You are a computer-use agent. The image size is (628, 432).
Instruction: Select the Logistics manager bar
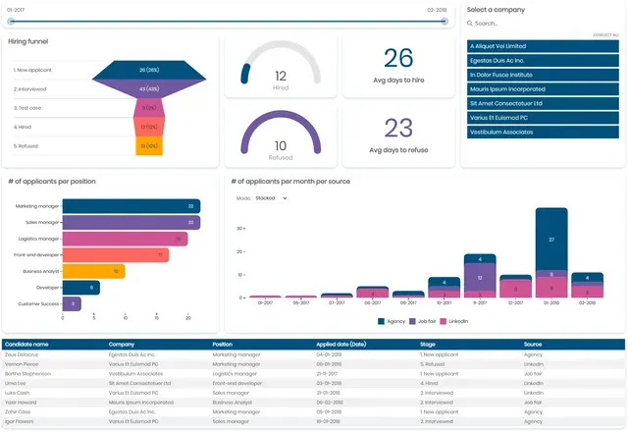[x=125, y=239]
